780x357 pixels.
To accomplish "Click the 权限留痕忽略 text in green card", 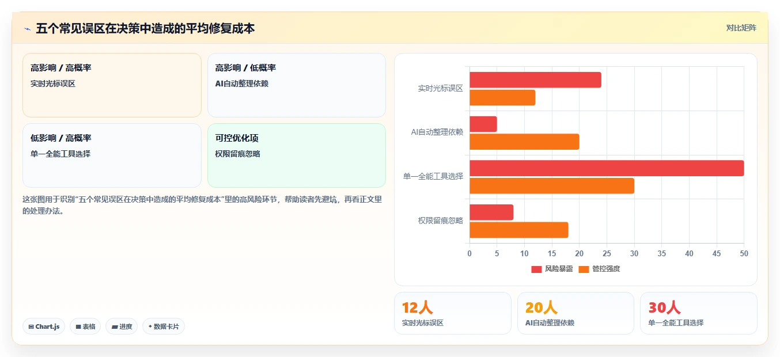I will (238, 154).
